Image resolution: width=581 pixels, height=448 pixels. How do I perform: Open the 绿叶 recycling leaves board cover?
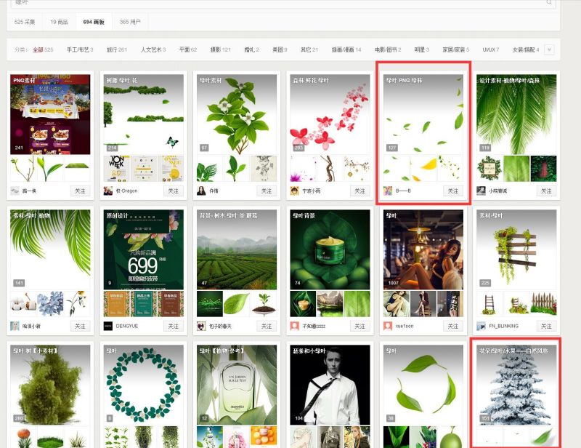click(x=423, y=385)
